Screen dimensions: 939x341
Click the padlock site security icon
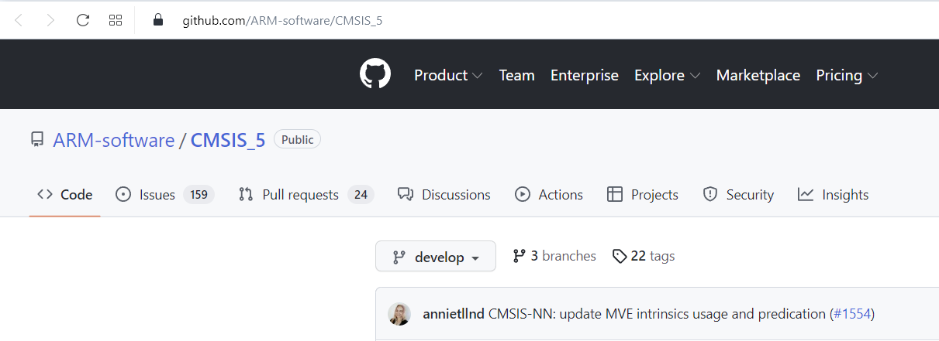click(x=158, y=20)
